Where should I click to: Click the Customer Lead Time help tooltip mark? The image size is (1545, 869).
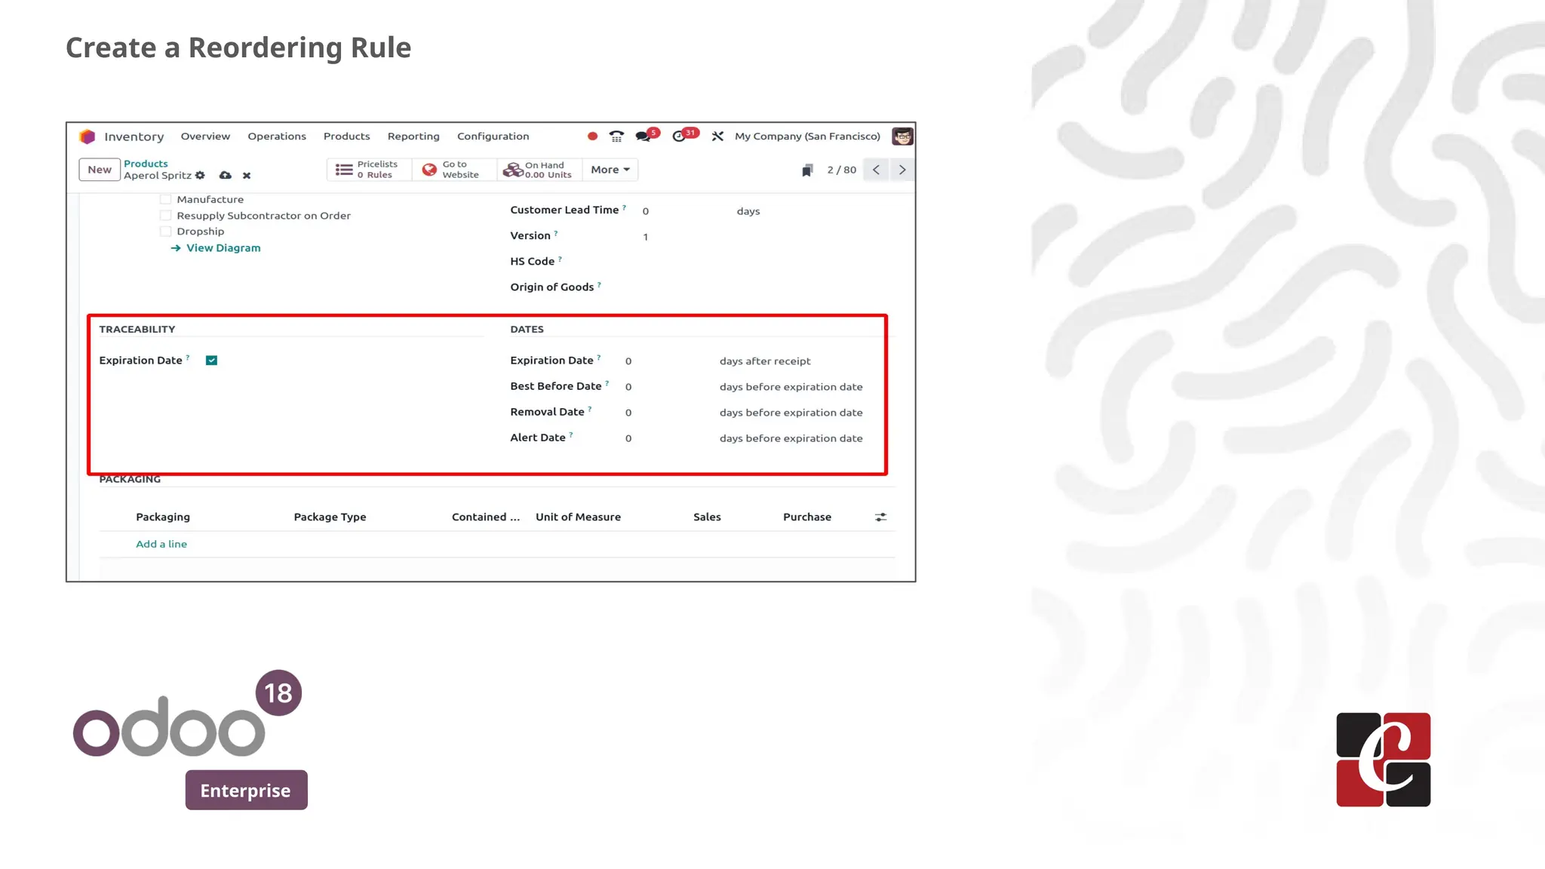coord(624,207)
